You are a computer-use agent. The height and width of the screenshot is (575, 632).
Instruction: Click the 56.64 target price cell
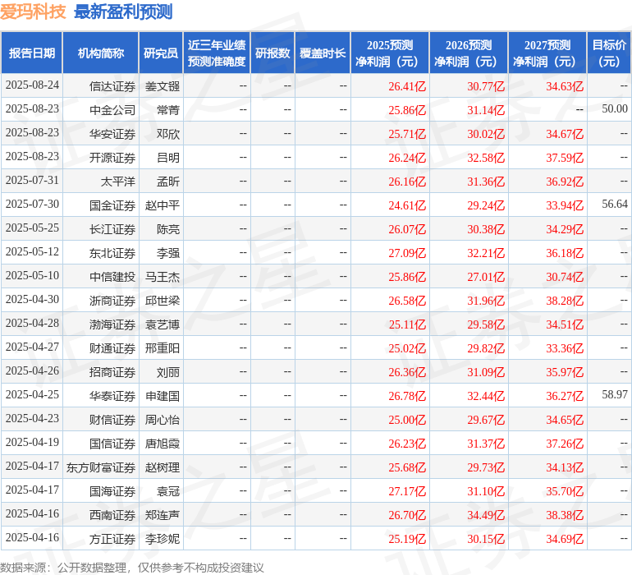pyautogui.click(x=615, y=204)
